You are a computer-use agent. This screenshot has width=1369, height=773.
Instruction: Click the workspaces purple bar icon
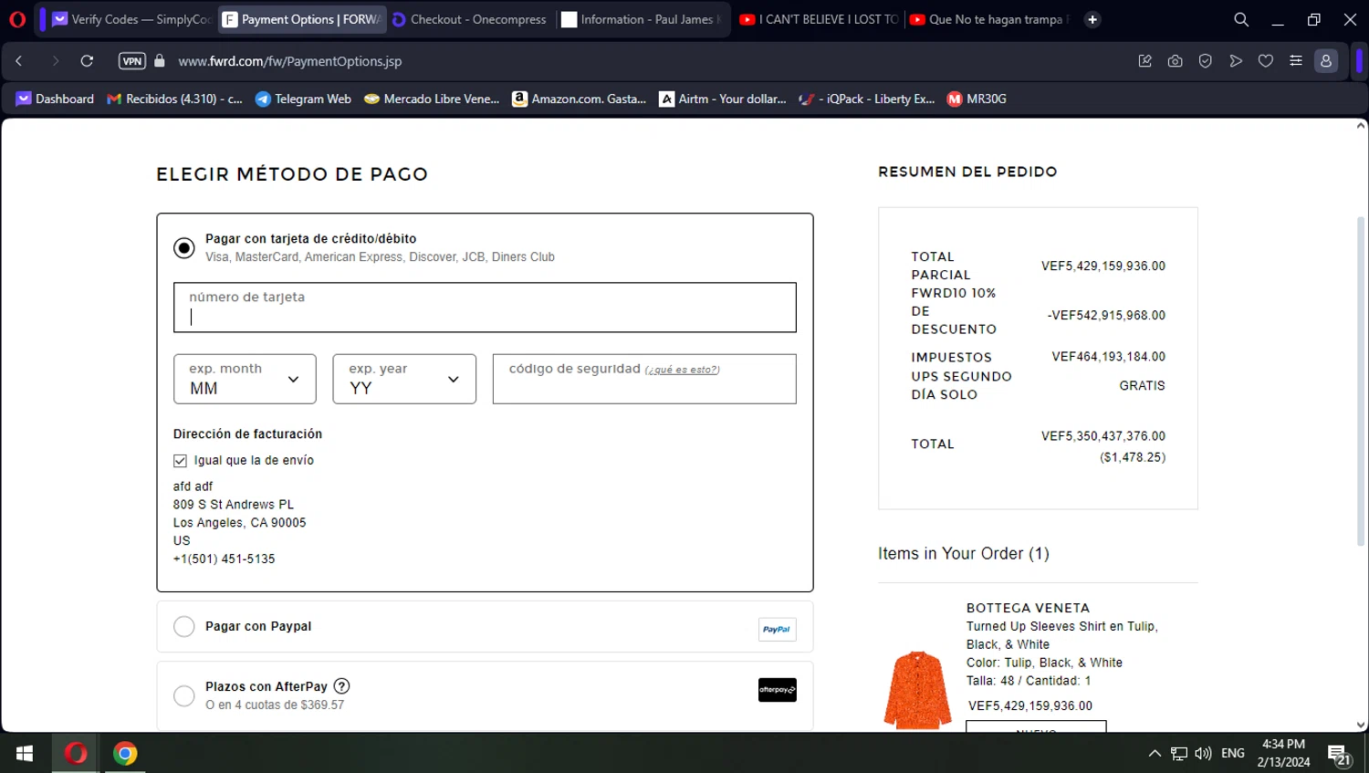[42, 19]
